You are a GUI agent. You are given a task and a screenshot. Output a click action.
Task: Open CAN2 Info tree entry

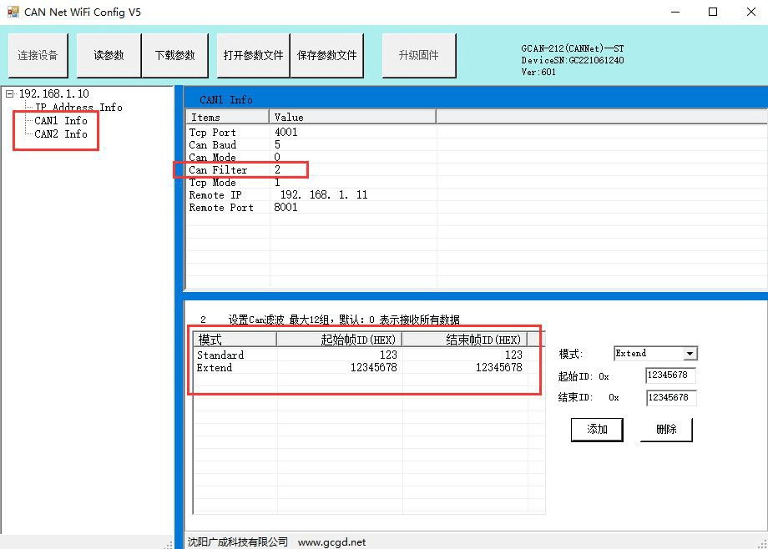[61, 134]
